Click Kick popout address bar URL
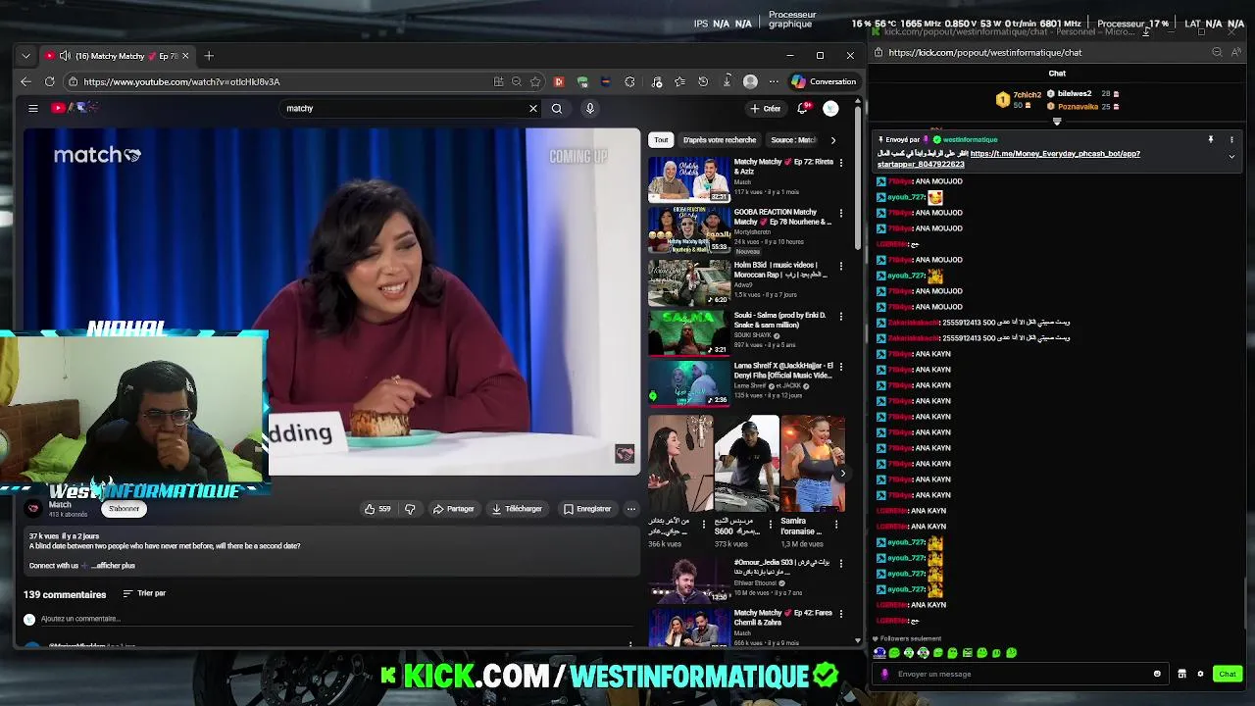 [x=984, y=53]
